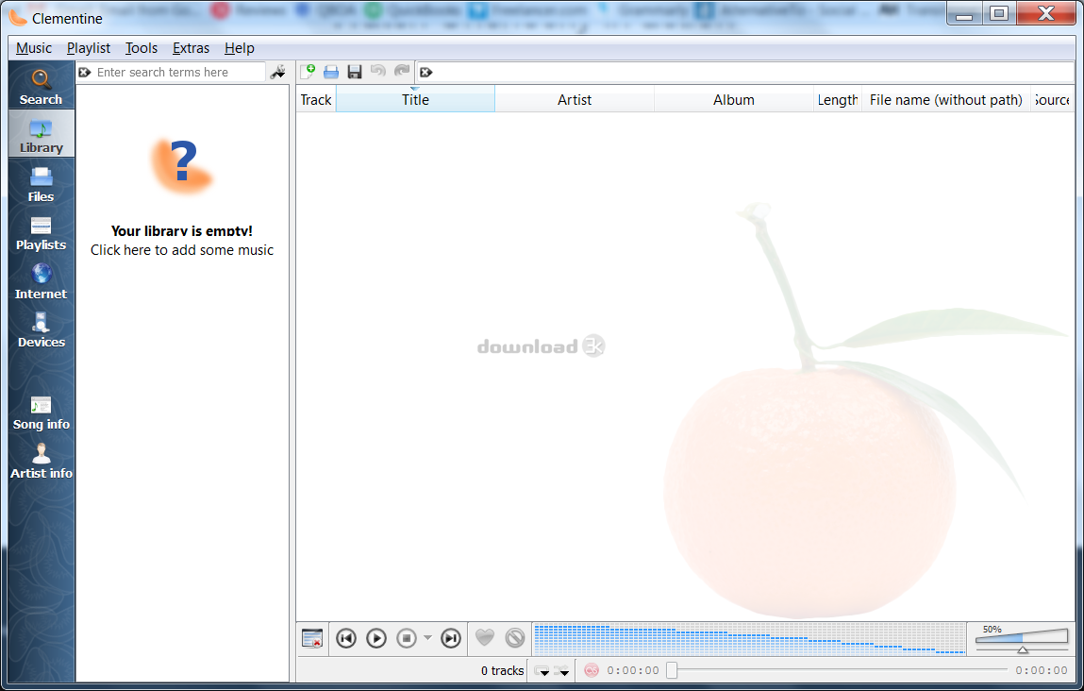Click the volume slider

[x=1022, y=639]
